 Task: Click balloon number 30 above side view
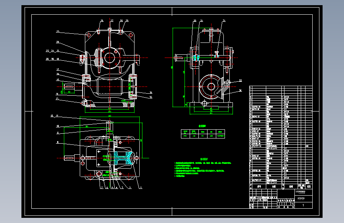pyautogui.click(x=195, y=21)
